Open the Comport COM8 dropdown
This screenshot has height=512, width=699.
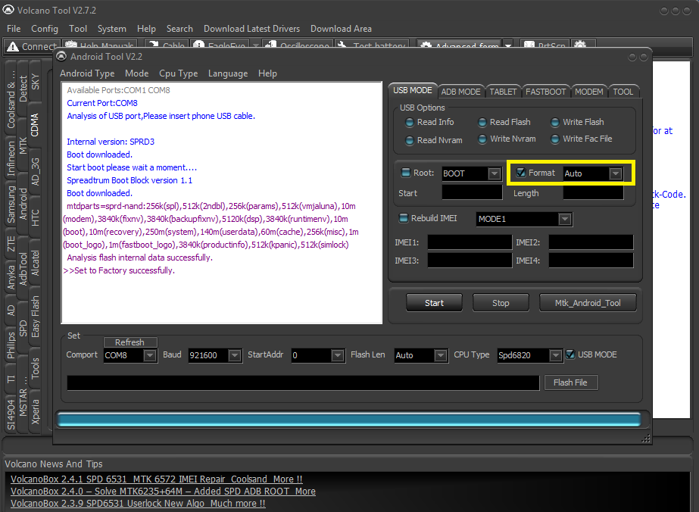[150, 355]
